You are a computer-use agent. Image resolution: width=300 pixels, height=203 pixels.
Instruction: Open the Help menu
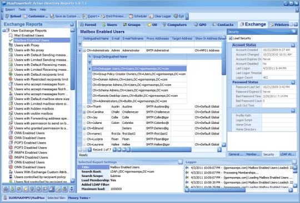(x=43, y=9)
